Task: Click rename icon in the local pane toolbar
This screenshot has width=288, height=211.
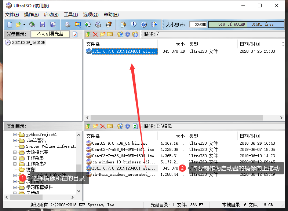Action: click(110, 126)
